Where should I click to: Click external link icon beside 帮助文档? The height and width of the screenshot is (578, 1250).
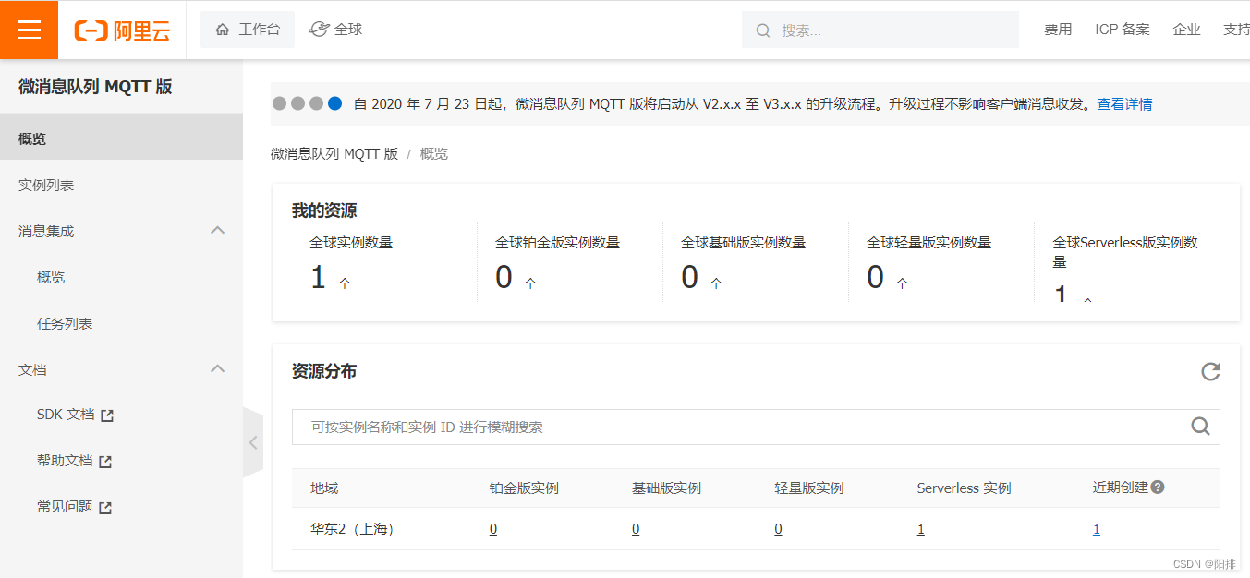[105, 462]
